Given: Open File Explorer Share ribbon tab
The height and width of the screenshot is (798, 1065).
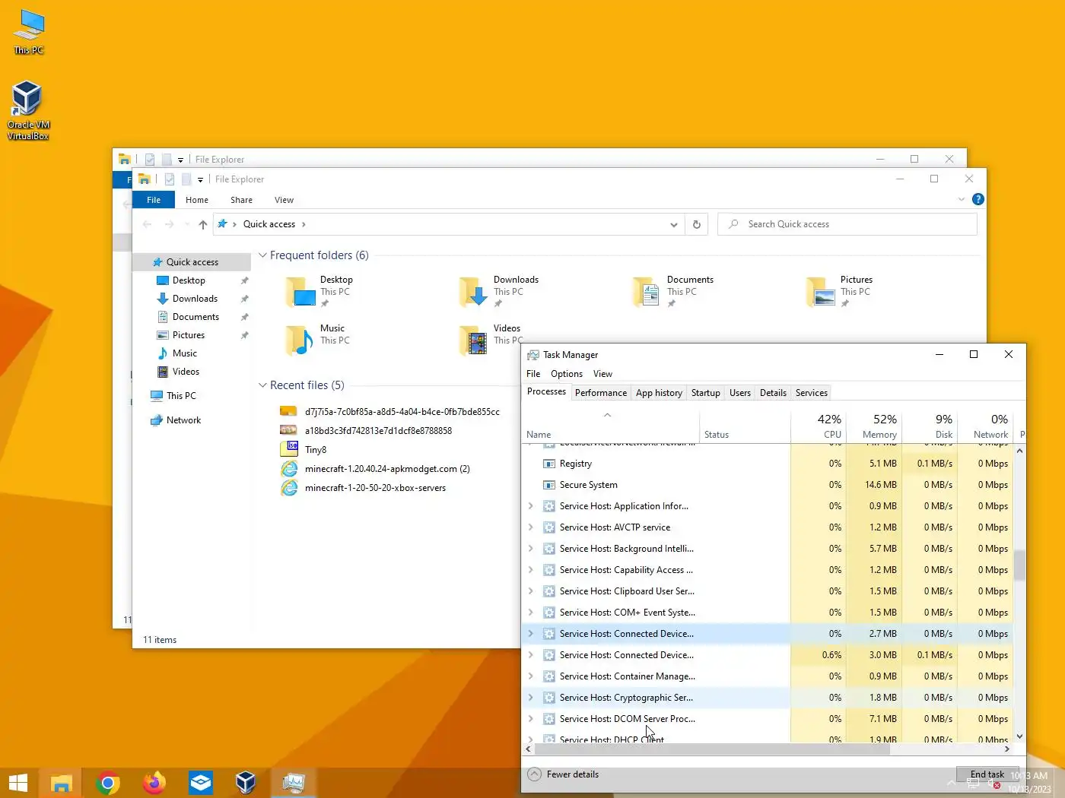Looking at the screenshot, I should [x=241, y=200].
